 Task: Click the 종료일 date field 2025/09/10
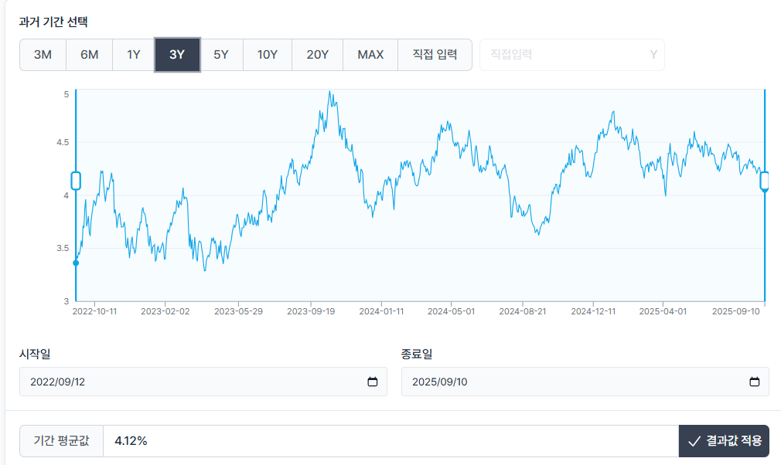tap(585, 382)
